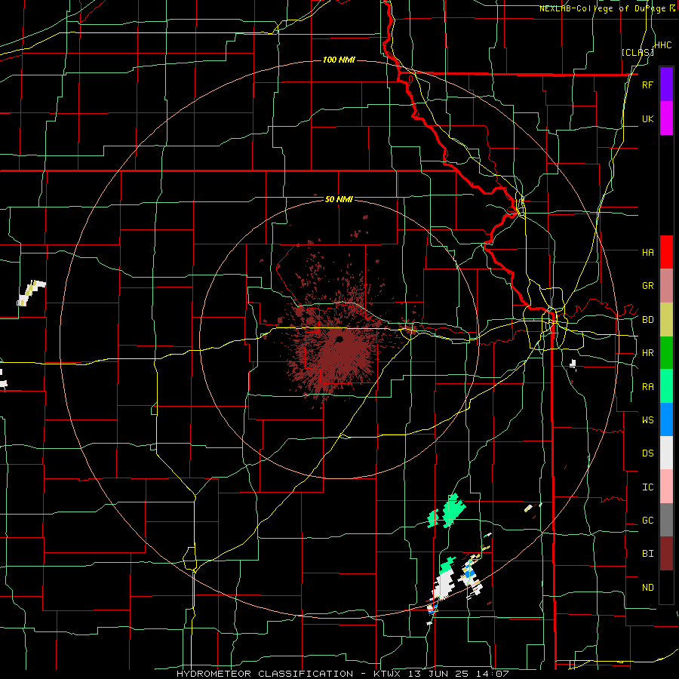Click the Hydrometeor Classification KTWX timestamp caption
679x679 pixels.
(x=343, y=674)
